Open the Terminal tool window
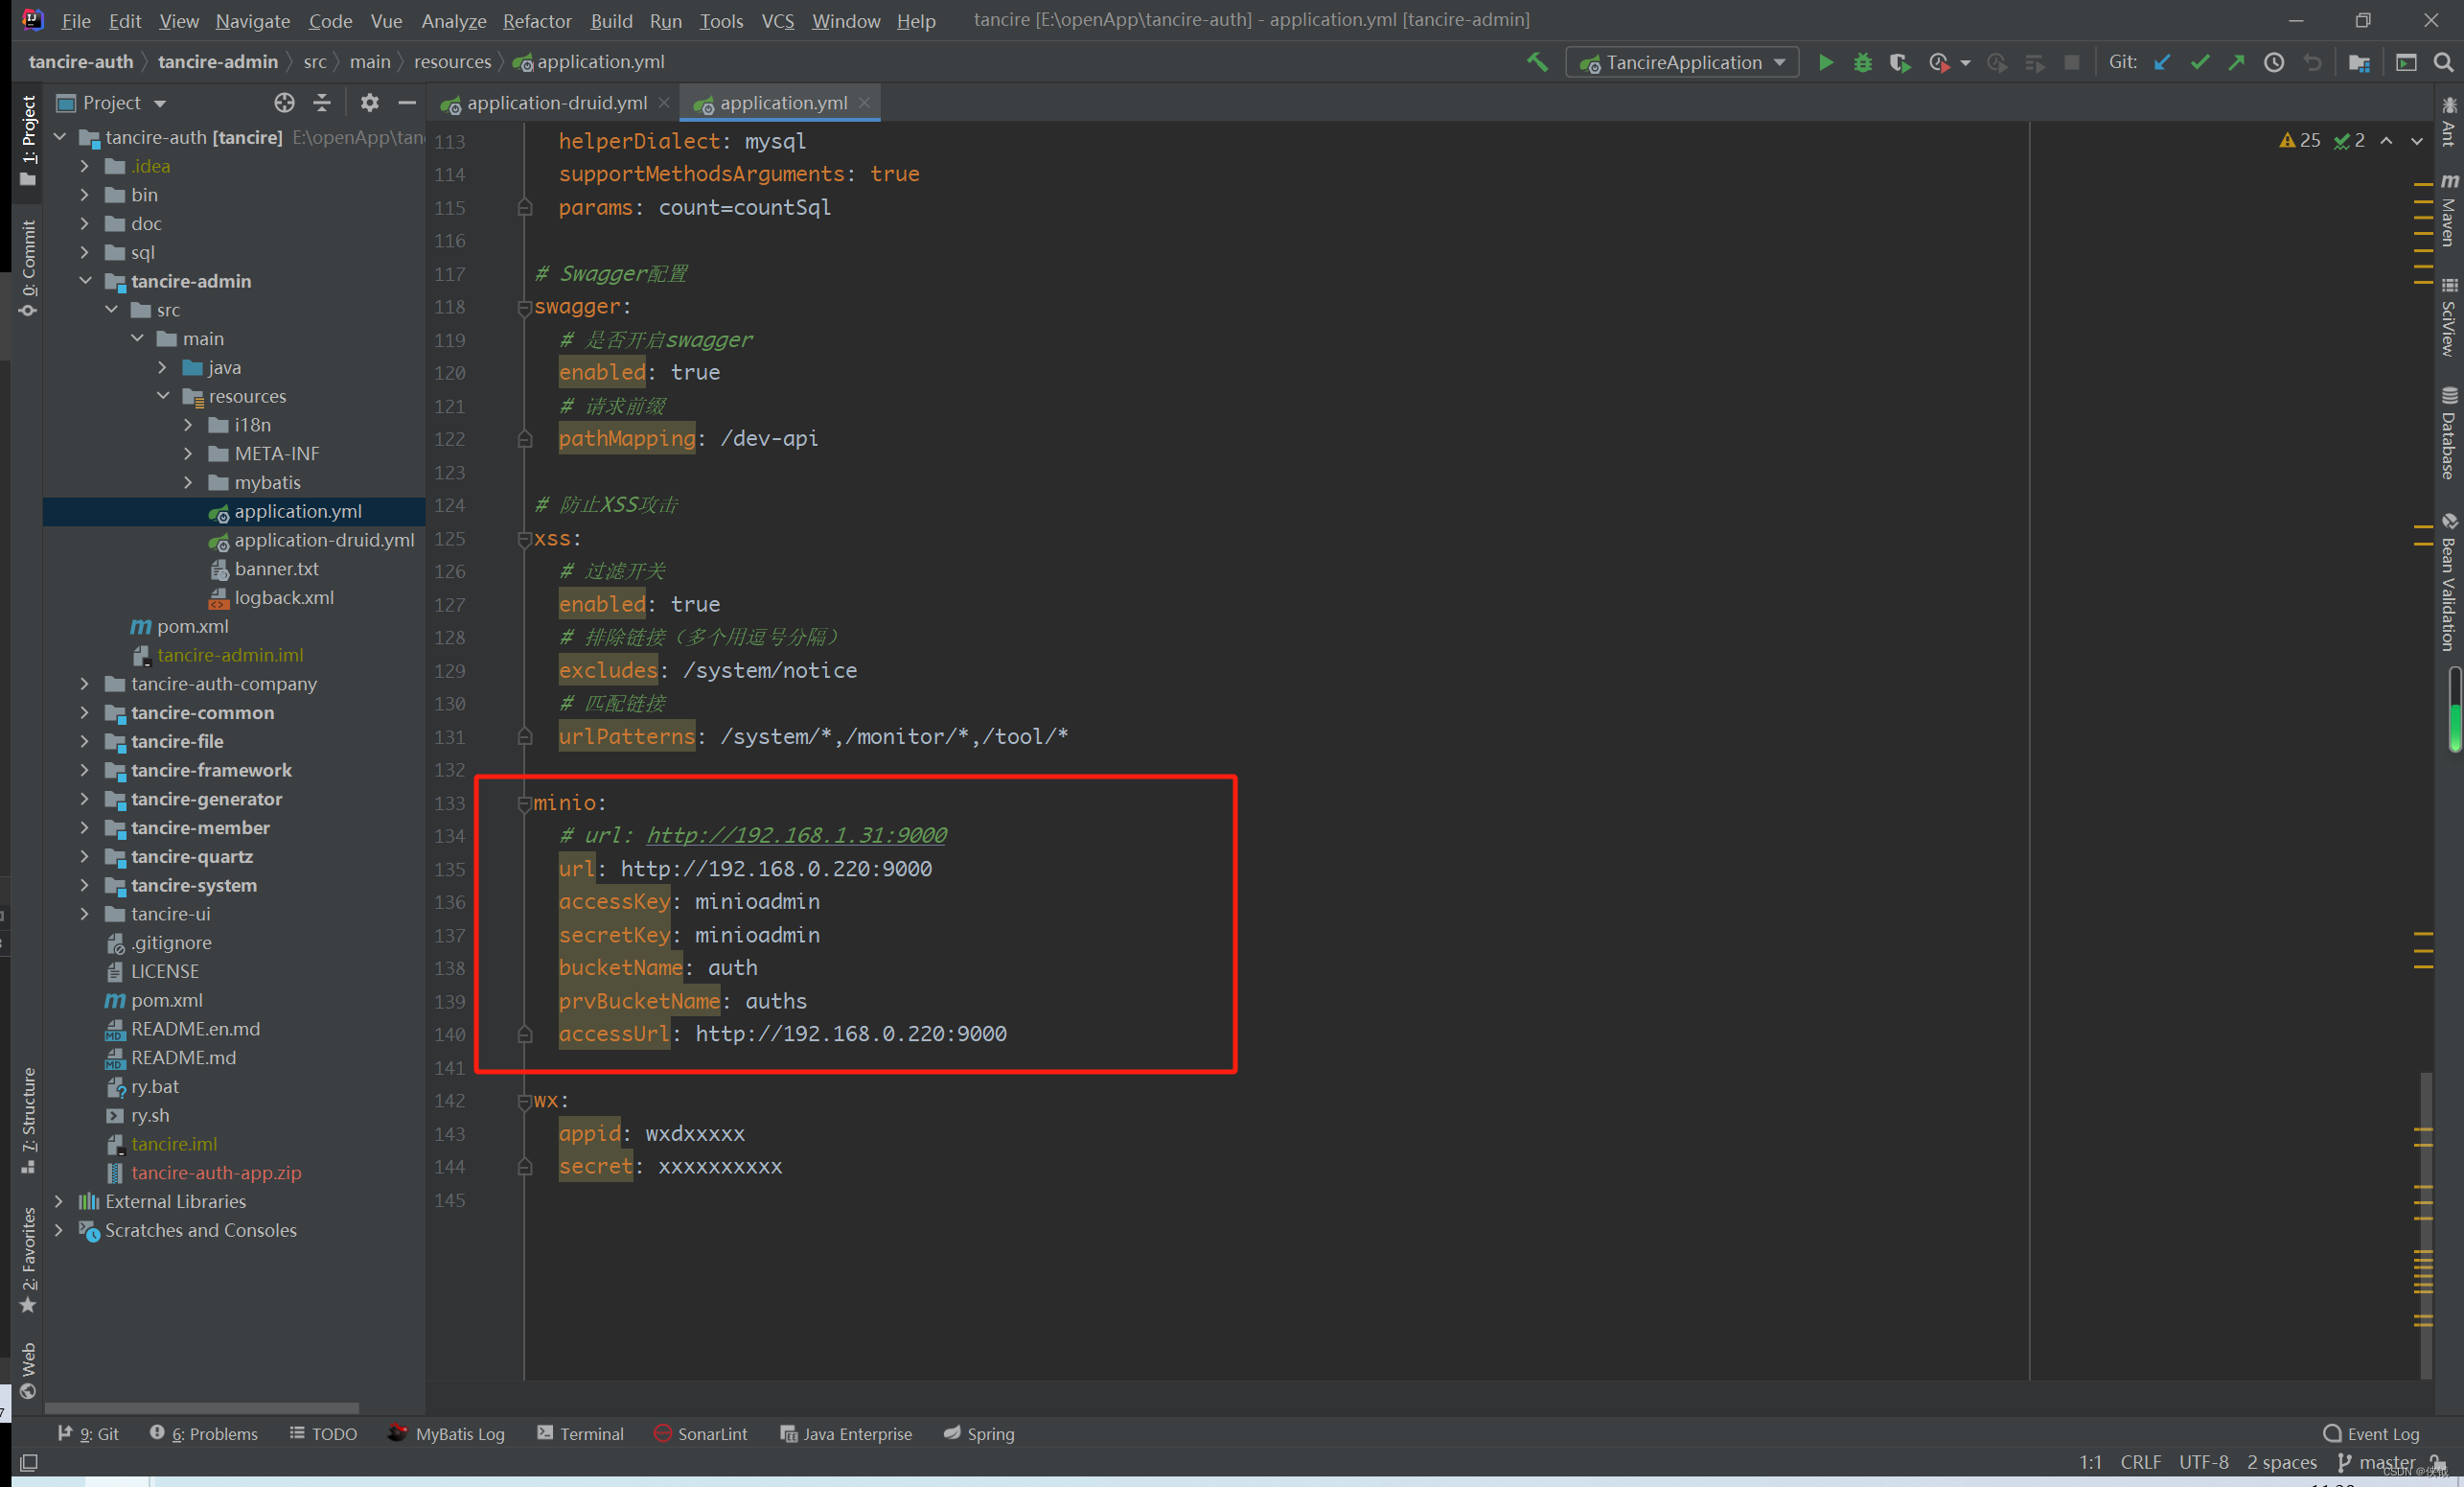This screenshot has height=1487, width=2464. [580, 1433]
